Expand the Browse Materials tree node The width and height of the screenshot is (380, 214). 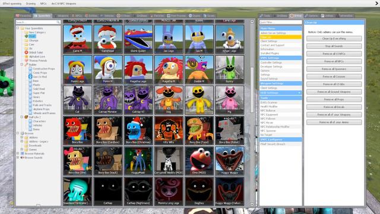point(18,153)
